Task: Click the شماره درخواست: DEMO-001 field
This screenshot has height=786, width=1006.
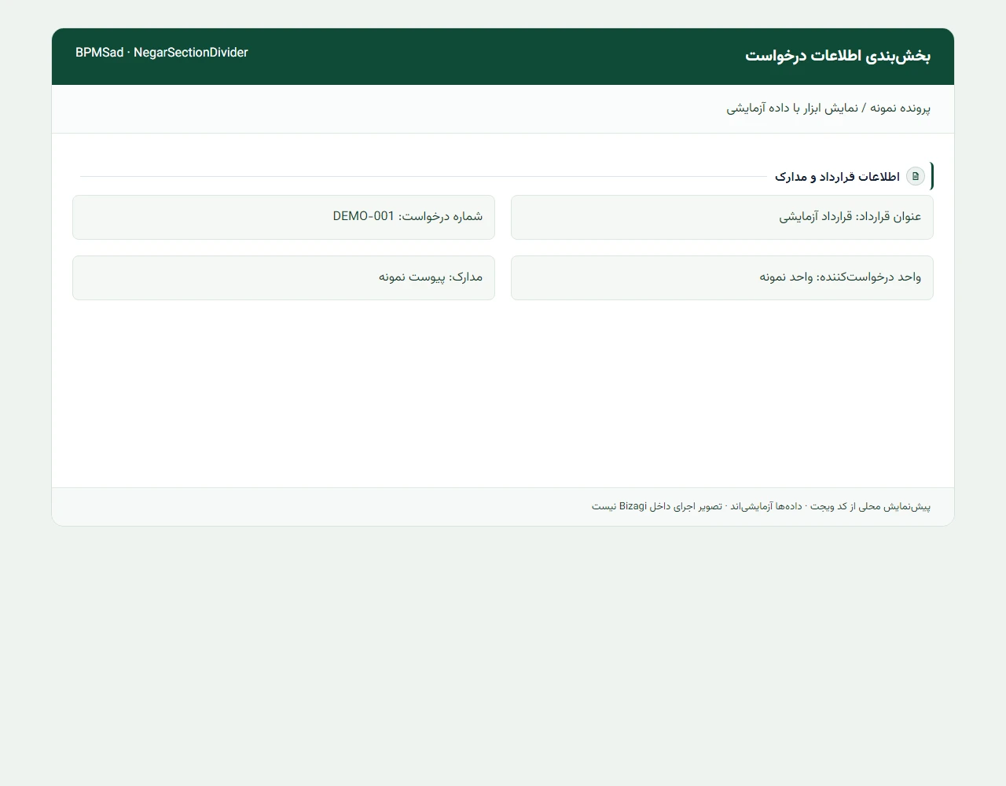Action: coord(284,217)
